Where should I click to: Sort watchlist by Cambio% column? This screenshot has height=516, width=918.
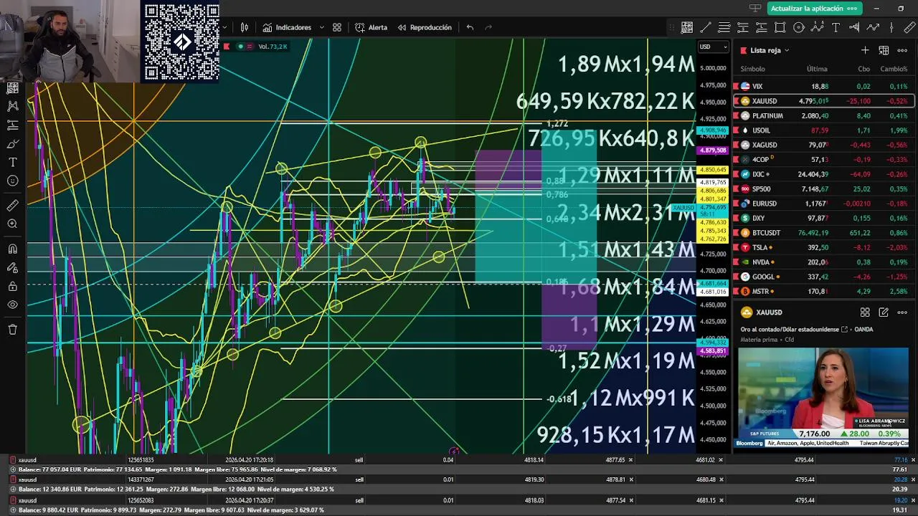pyautogui.click(x=894, y=69)
